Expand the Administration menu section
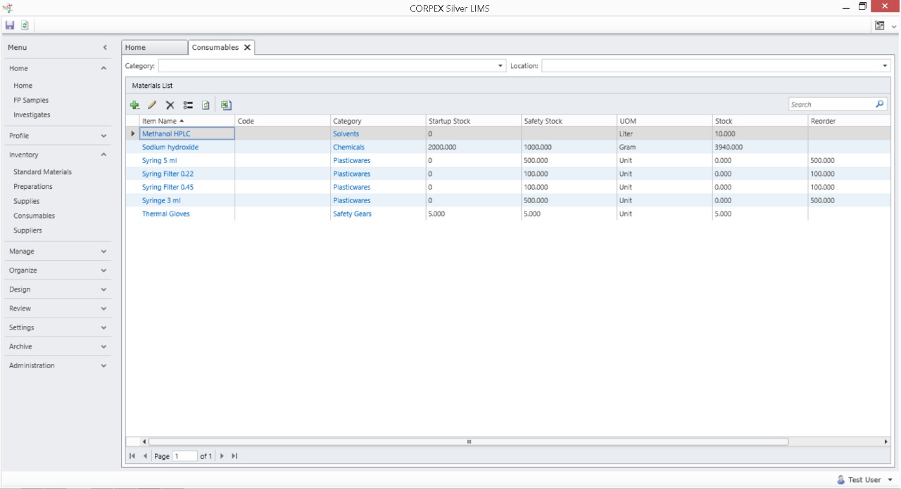The width and height of the screenshot is (901, 489). point(104,366)
